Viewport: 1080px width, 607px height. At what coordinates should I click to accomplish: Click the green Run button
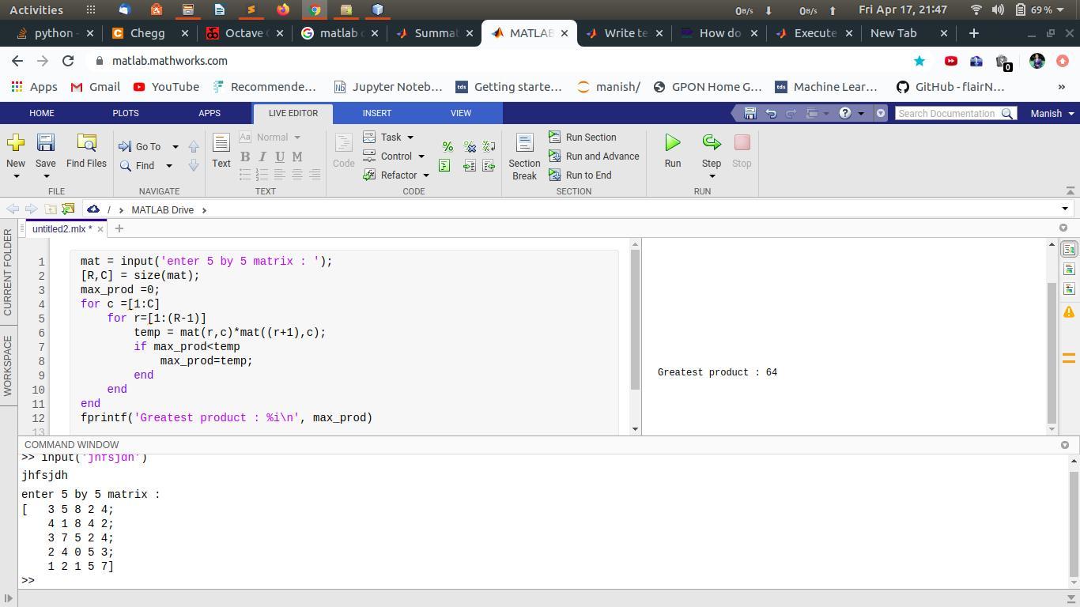click(672, 143)
